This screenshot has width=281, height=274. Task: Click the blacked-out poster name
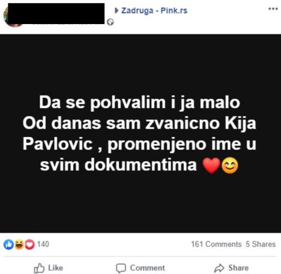tap(56, 14)
